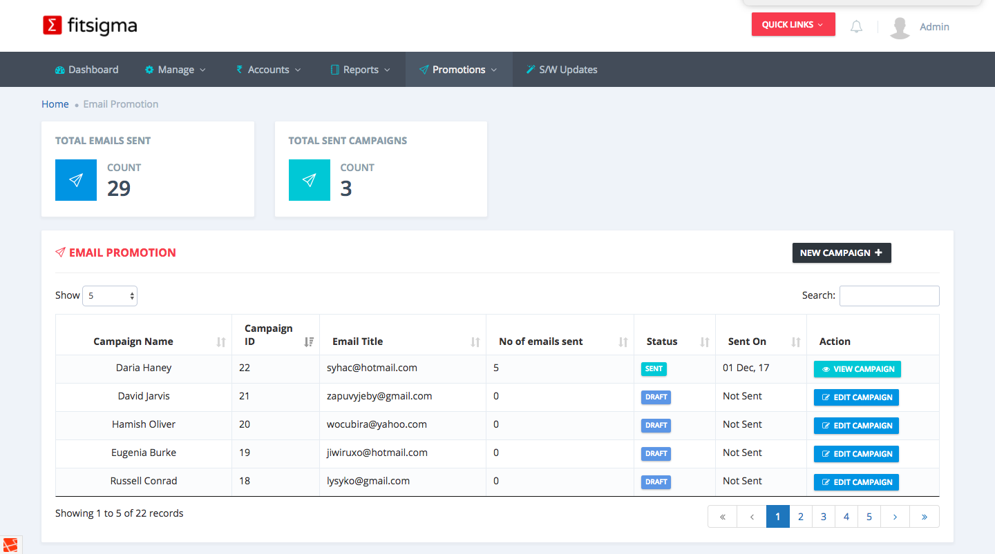The width and height of the screenshot is (995, 554).
Task: Sort table by Status column
Action: [662, 342]
